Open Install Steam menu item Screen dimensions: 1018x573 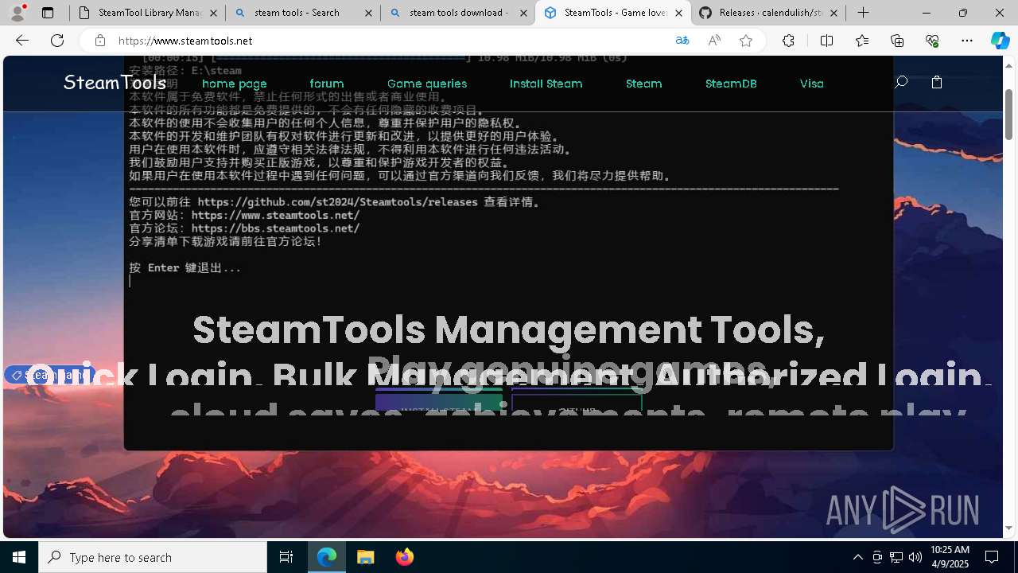point(546,84)
